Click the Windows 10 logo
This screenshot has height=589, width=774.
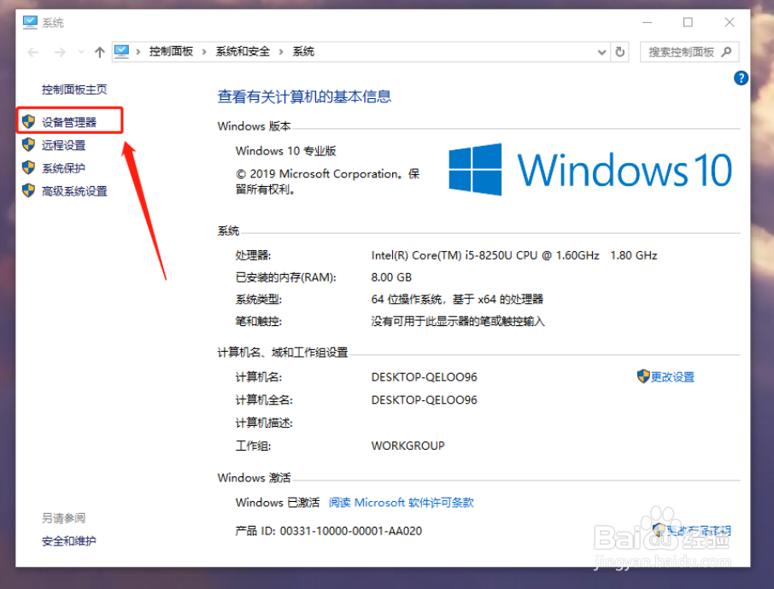[590, 169]
